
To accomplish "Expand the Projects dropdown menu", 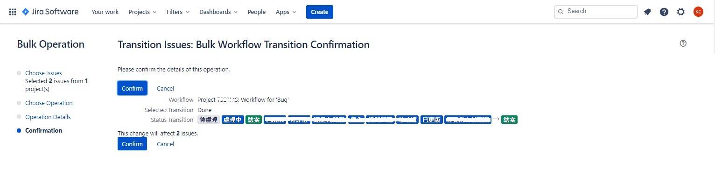I will [x=142, y=12].
